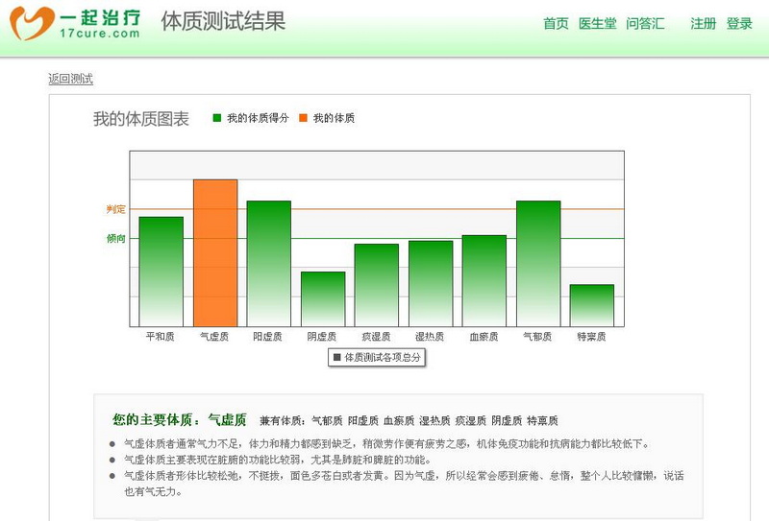769x521 pixels.
Task: Open the 首页 navigation link
Action: click(556, 23)
